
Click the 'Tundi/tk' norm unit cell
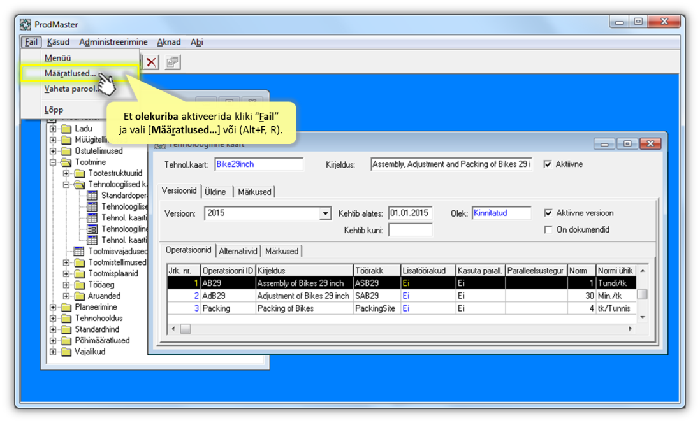point(616,283)
